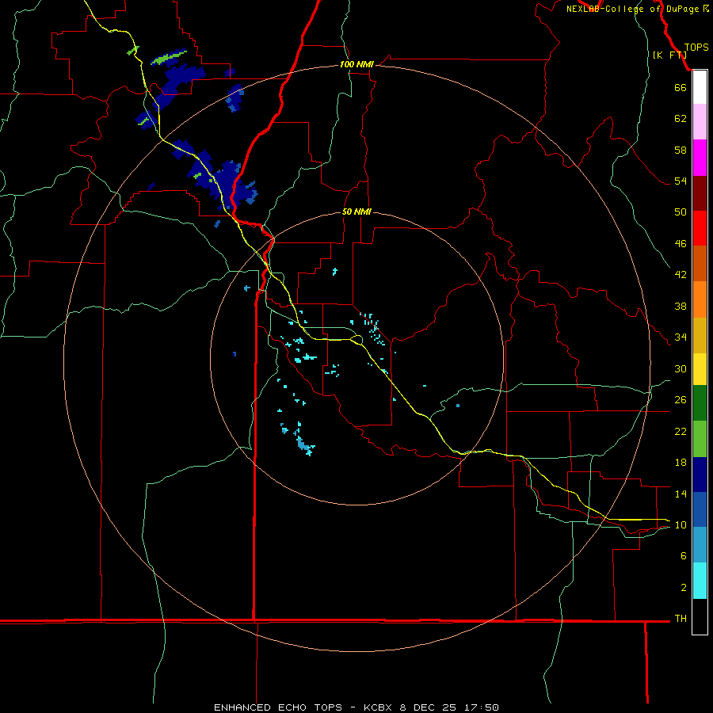The image size is (713, 713).
Task: Click the cyan legend swatch near 2
Action: 700,580
